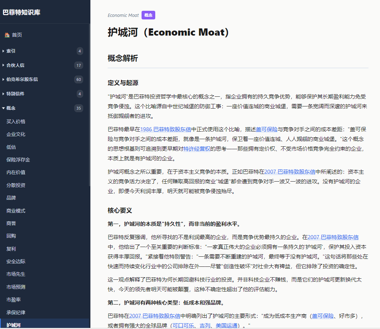Open 内在价值 in the sidebar
This screenshot has height=329, width=380.
16,172
